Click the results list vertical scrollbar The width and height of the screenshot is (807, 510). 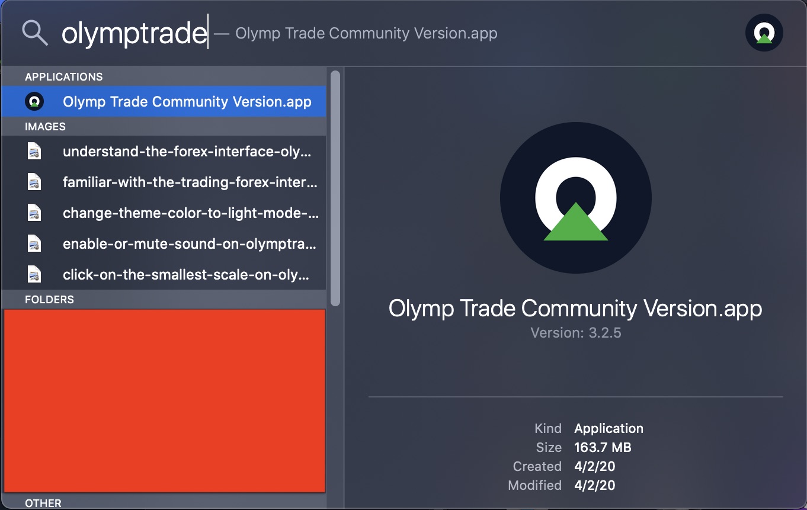(335, 188)
